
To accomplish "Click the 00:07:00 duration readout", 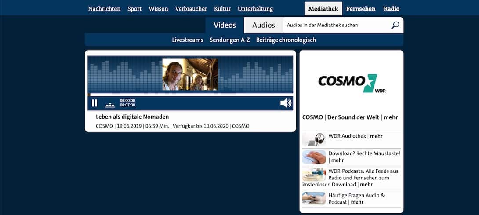I will point(127,105).
